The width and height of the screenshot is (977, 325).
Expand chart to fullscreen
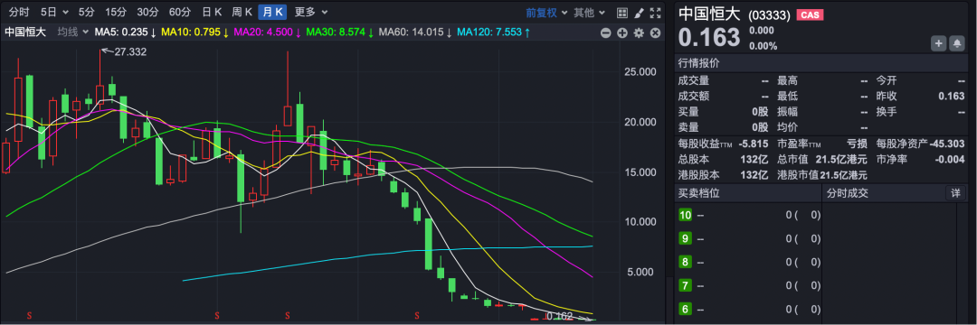pyautogui.click(x=656, y=13)
